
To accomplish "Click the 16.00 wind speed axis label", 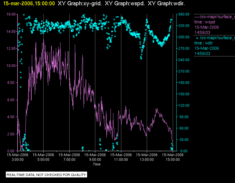I will (11, 14).
